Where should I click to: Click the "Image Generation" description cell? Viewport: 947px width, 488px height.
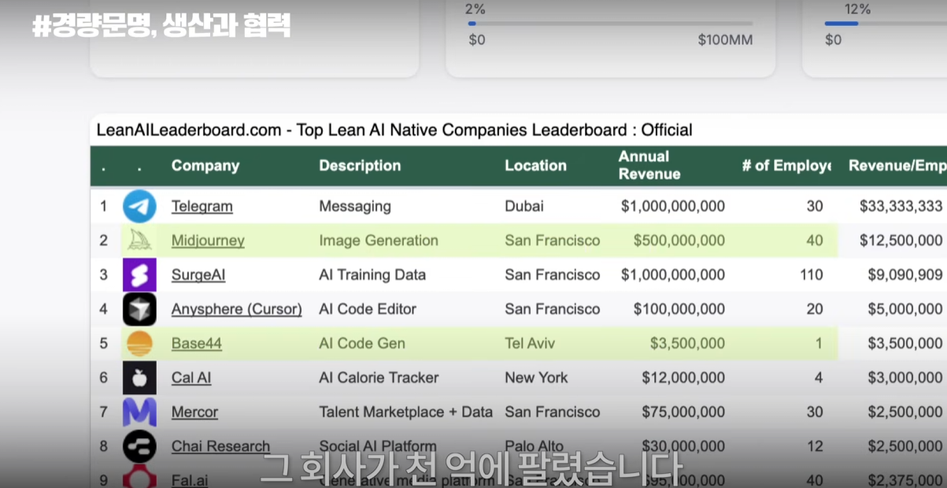(x=379, y=241)
